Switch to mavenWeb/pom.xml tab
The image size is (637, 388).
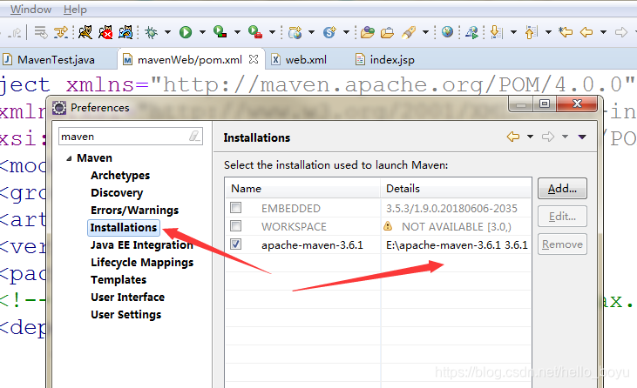point(190,60)
